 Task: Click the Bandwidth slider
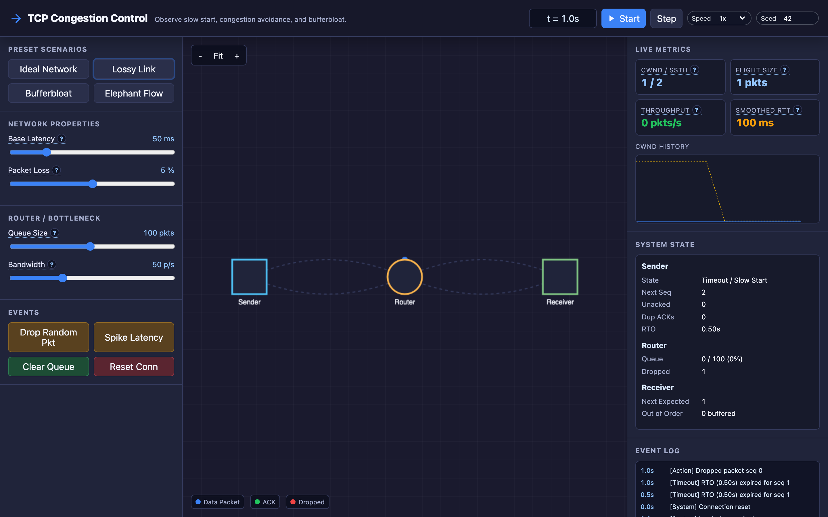[x=92, y=278]
